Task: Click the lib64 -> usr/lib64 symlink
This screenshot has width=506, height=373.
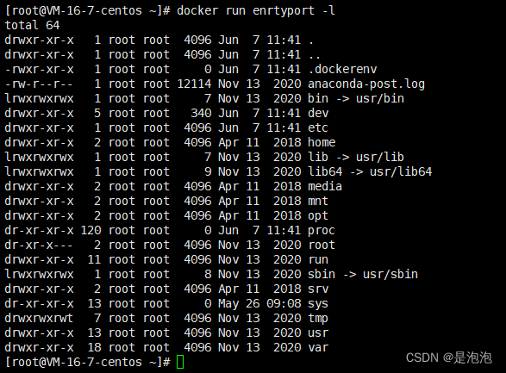Action: 370,171
